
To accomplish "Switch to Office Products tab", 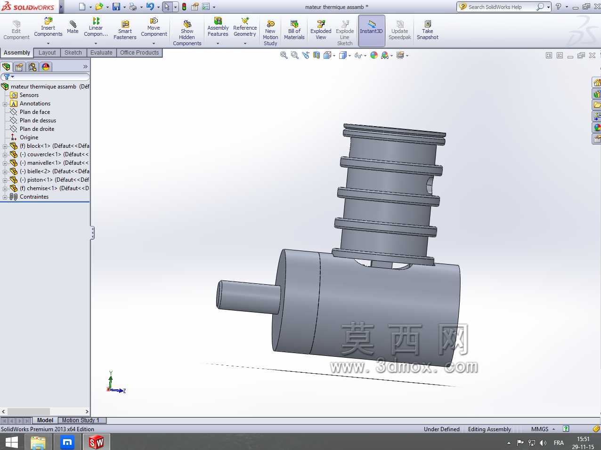I will tap(139, 53).
